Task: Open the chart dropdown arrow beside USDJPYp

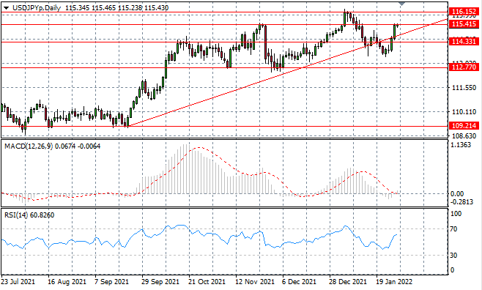Action: [6, 8]
